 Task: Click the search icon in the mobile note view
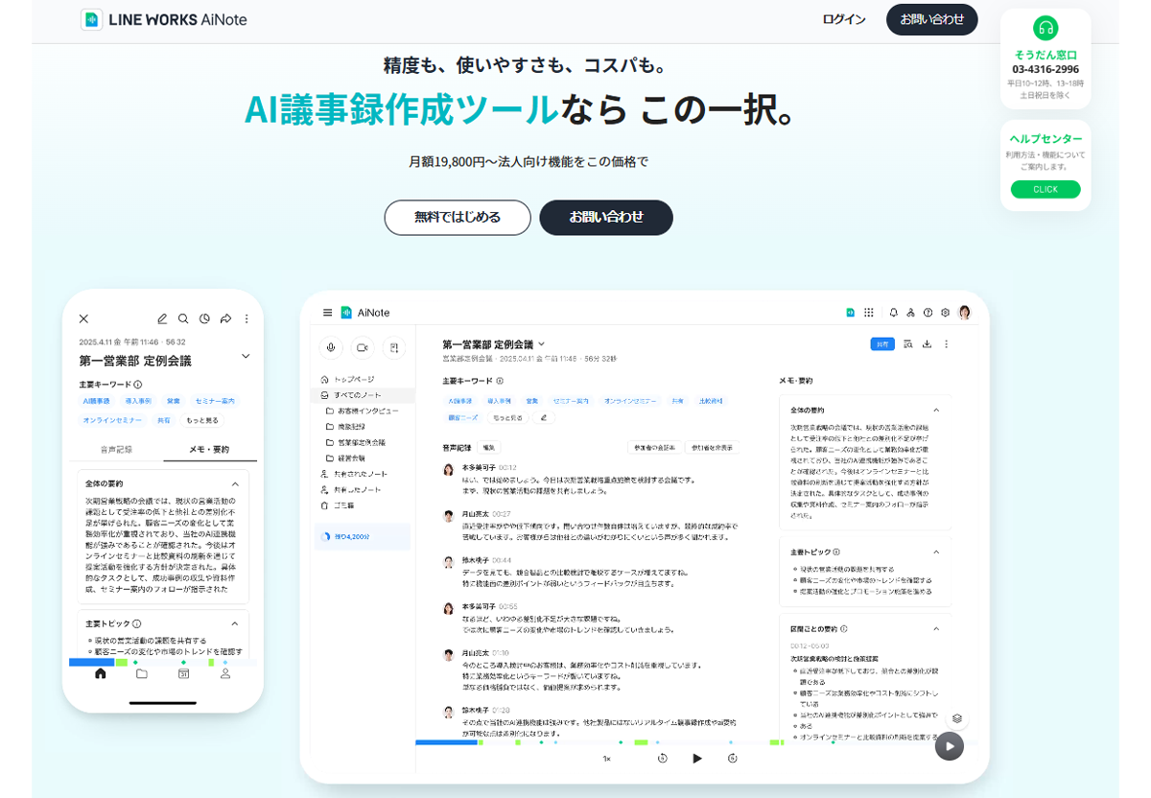(x=182, y=317)
